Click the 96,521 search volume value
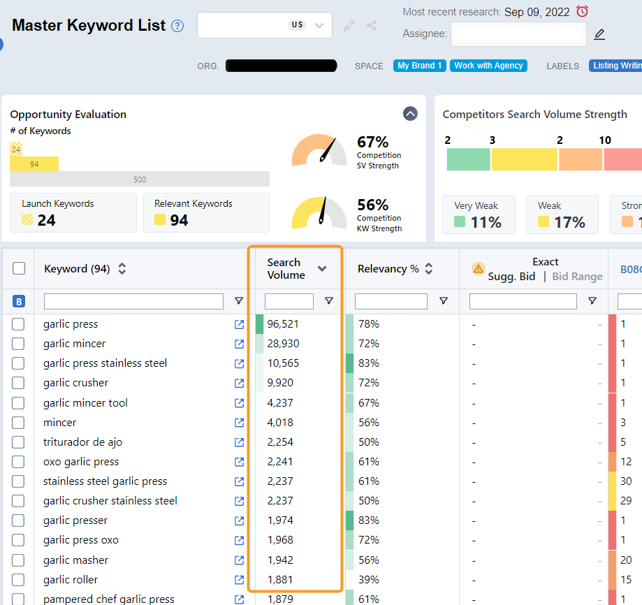 pyautogui.click(x=283, y=324)
